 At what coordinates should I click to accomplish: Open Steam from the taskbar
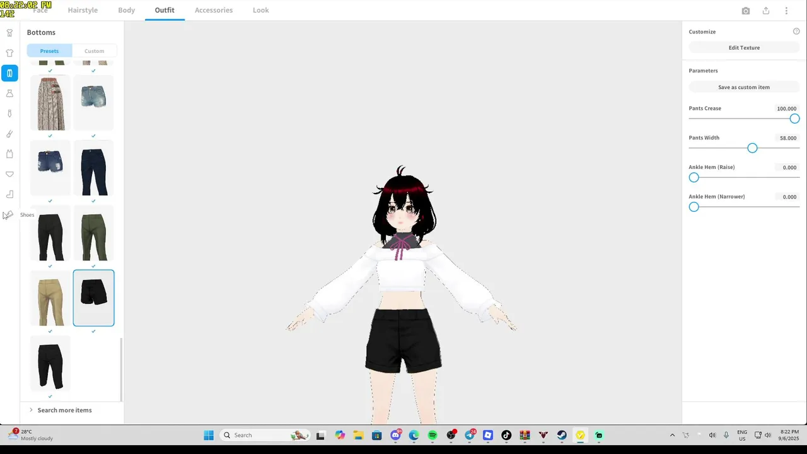tap(562, 435)
